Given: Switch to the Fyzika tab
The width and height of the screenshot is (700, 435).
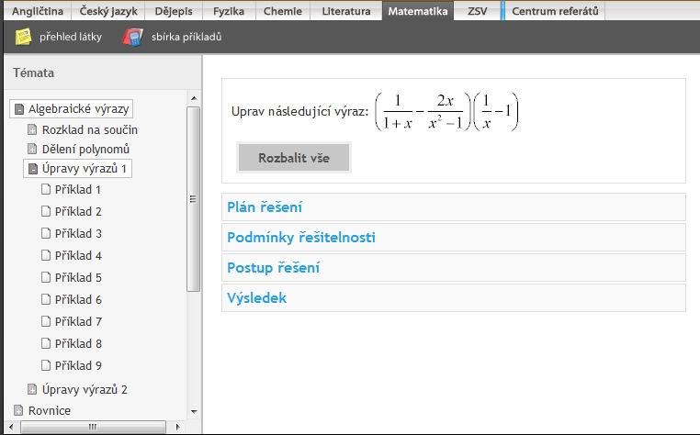Looking at the screenshot, I should 229,11.
